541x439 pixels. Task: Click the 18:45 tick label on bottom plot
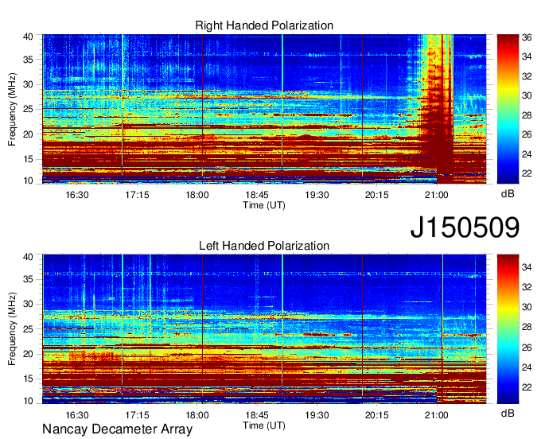[257, 415]
